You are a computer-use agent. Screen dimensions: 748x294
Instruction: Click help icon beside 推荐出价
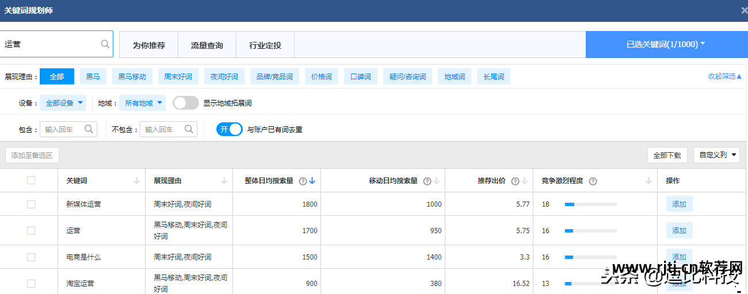(x=515, y=181)
